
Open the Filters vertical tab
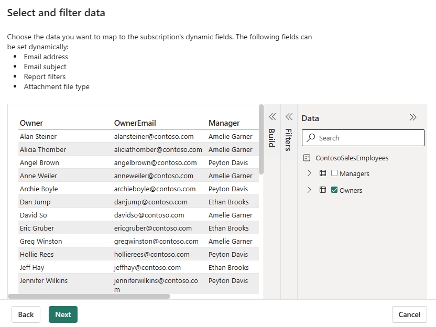[289, 140]
